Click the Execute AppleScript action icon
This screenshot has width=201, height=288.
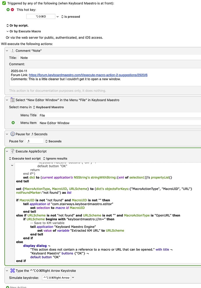pos(13,151)
